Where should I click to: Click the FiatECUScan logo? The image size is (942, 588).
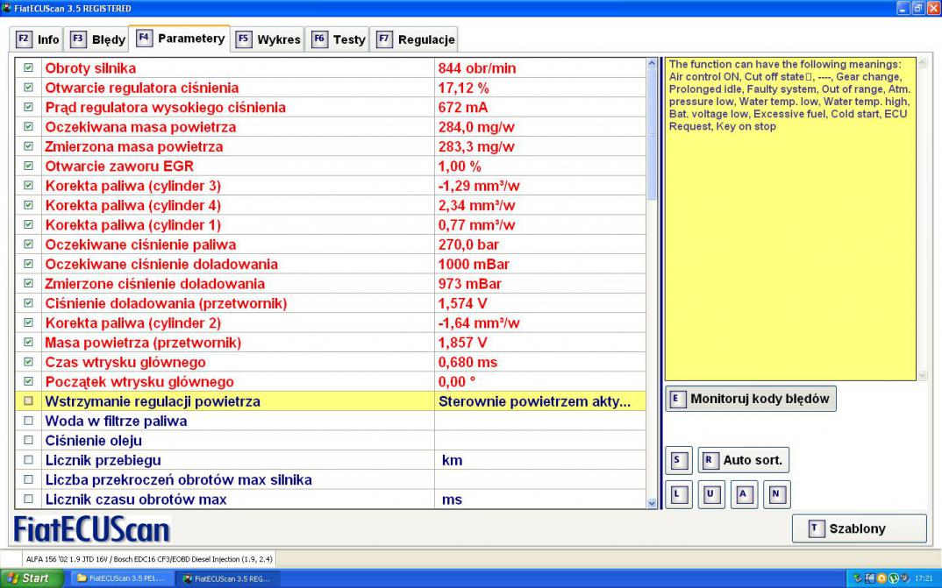92,529
